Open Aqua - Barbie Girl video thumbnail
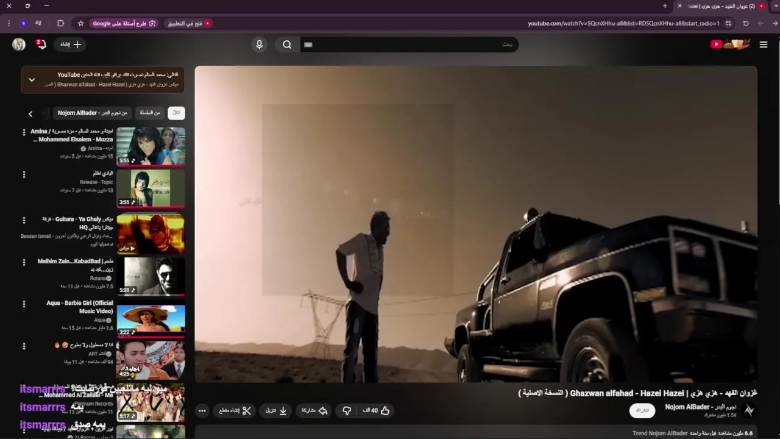The image size is (780, 439). pyautogui.click(x=151, y=320)
